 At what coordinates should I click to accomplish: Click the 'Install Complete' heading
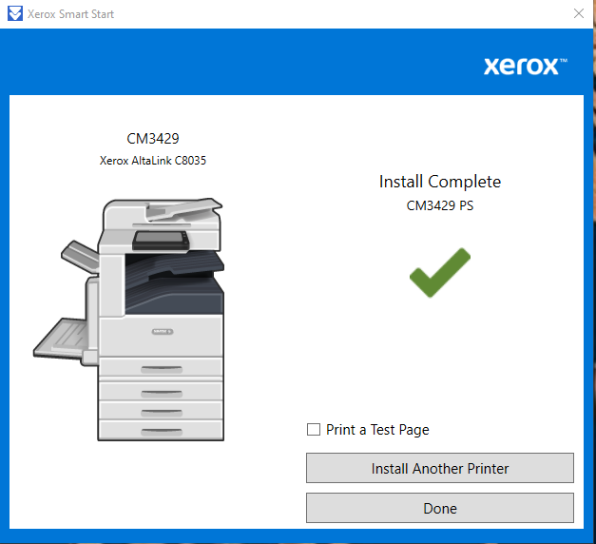(440, 182)
